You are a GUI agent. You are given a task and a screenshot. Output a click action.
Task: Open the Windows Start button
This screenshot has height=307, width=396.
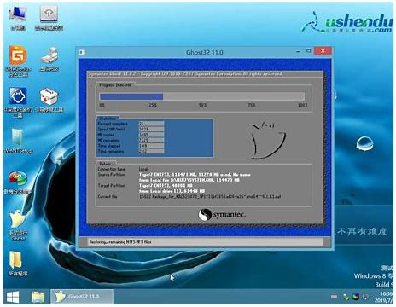pyautogui.click(x=13, y=298)
